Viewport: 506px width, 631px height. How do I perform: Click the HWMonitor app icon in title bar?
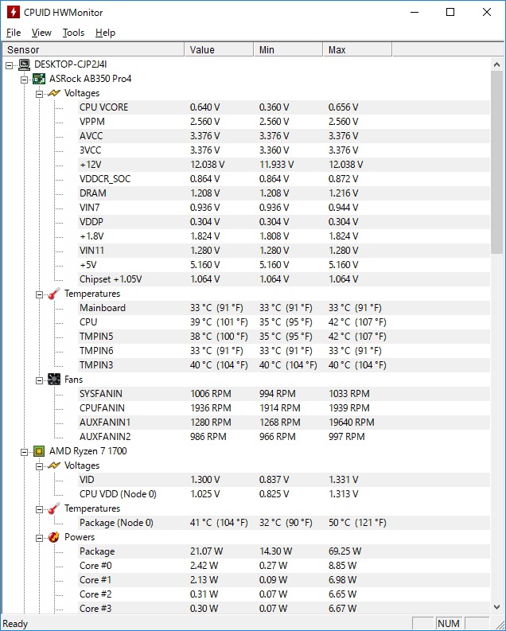[14, 12]
